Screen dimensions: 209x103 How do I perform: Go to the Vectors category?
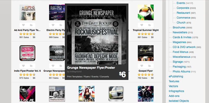[173, 86]
